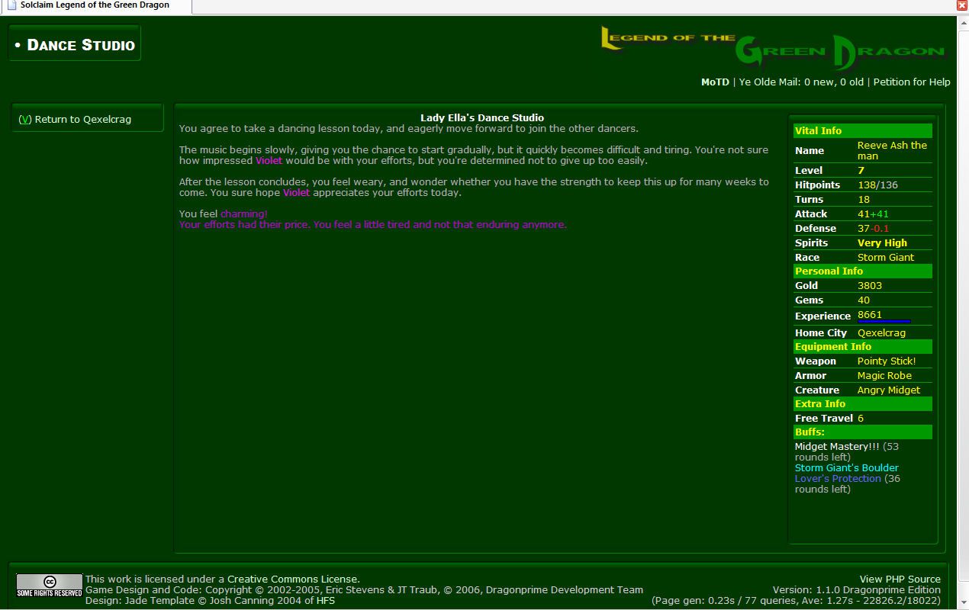Screen dimensions: 969x610
Task: Select the Solclaim Legend of the Green Dragon tab
Action: point(95,5)
